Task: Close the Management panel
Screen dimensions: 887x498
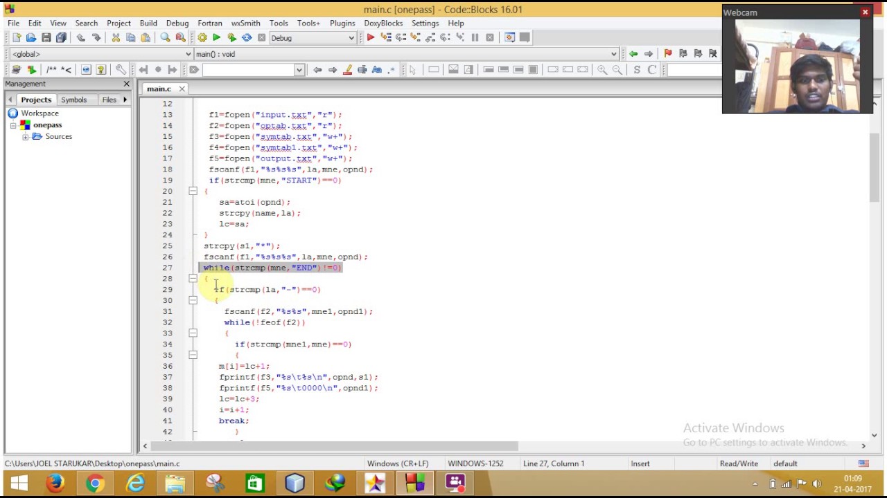Action: [x=126, y=84]
